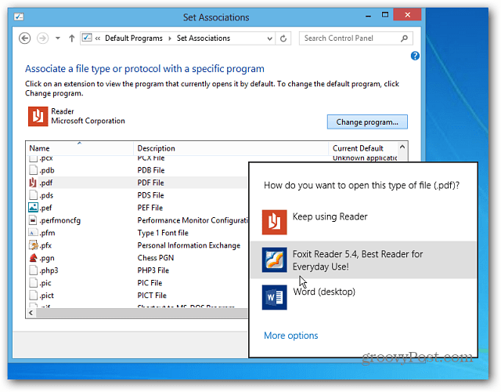The image size is (501, 392).
Task: Click the Back navigation arrow
Action: pos(24,38)
